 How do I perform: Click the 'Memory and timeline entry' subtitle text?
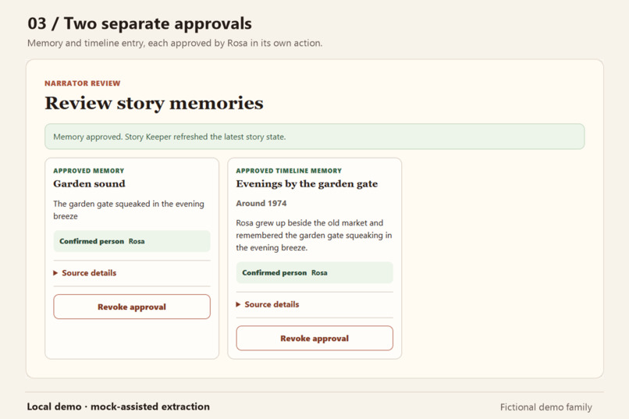coord(175,43)
